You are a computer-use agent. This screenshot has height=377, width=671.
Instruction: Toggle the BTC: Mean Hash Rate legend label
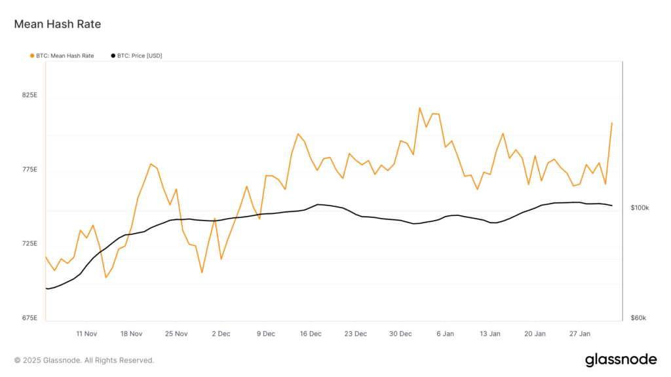[x=65, y=56]
